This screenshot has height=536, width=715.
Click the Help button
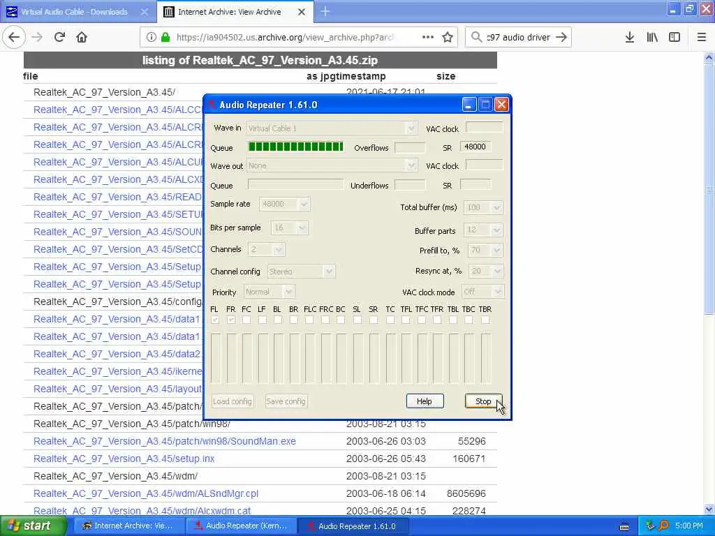click(x=425, y=401)
